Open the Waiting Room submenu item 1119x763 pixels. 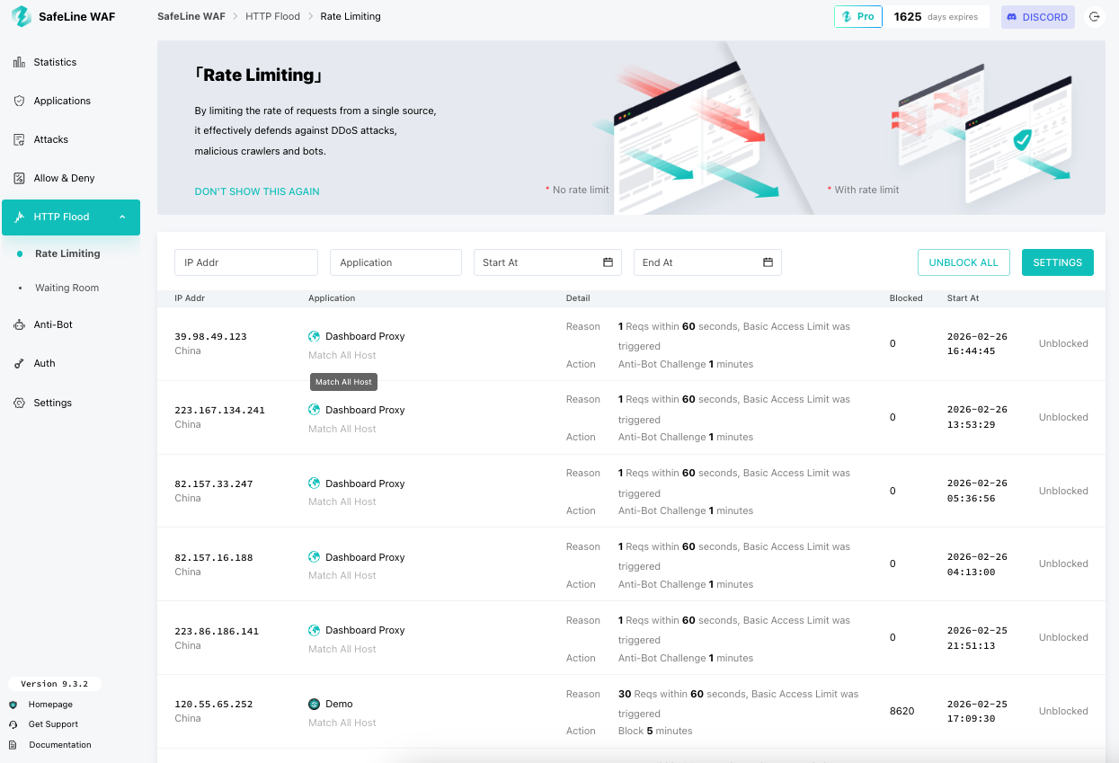[67, 288]
